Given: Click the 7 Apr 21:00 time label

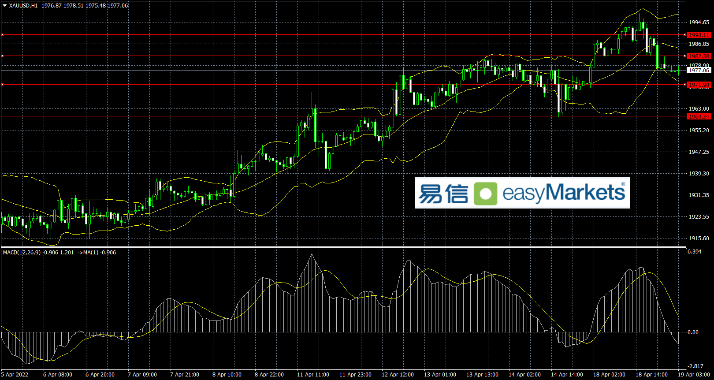Looking at the screenshot, I should pyautogui.click(x=185, y=375).
